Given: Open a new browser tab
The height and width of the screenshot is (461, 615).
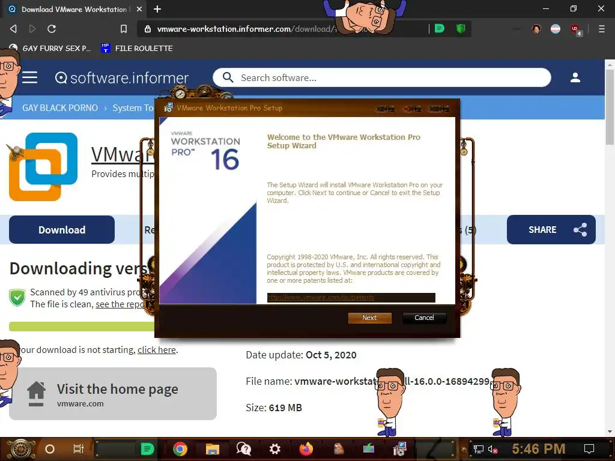Looking at the screenshot, I should 157,9.
